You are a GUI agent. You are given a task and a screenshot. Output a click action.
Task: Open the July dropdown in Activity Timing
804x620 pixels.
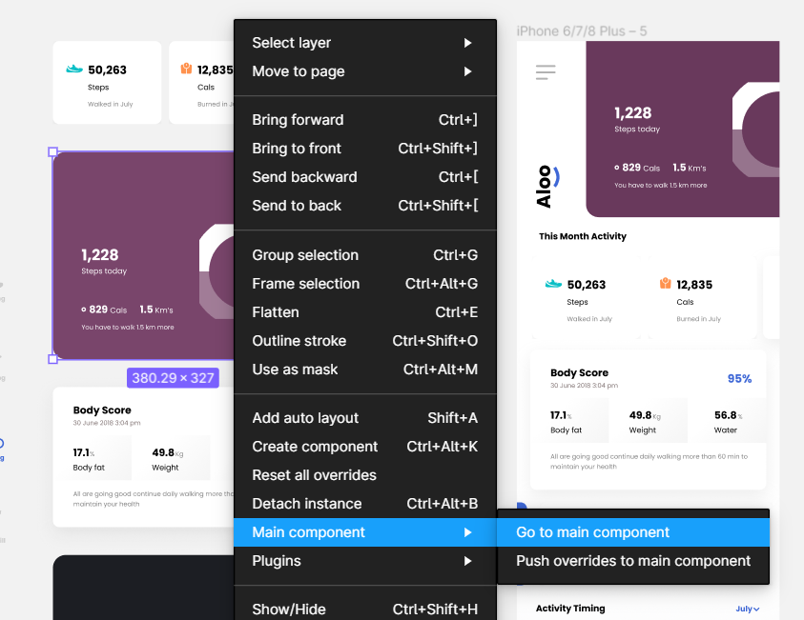747,609
